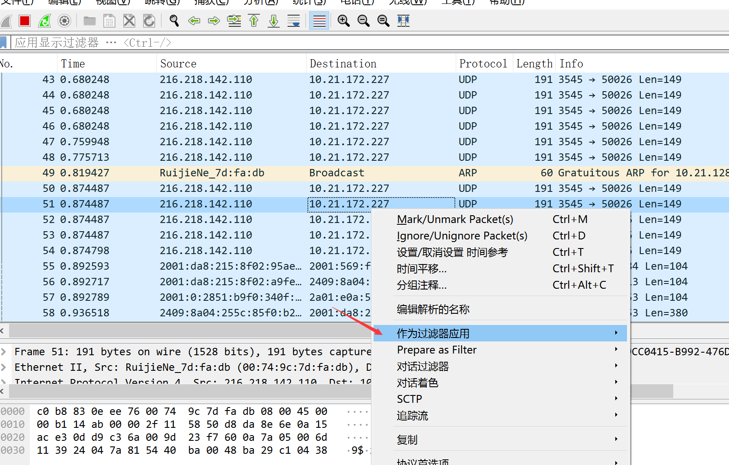The width and height of the screenshot is (729, 465).
Task: Click packet details horizontal scrollbar thumb
Action: (x=190, y=391)
